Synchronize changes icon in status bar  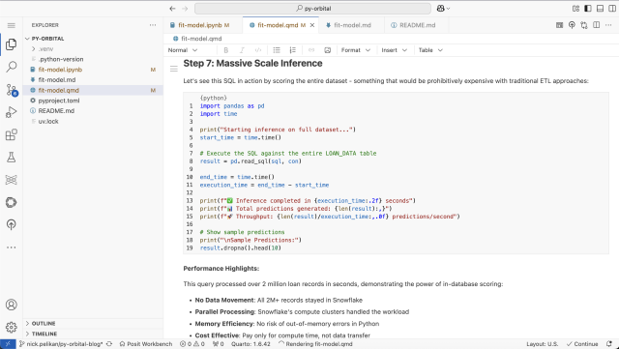click(x=109, y=344)
